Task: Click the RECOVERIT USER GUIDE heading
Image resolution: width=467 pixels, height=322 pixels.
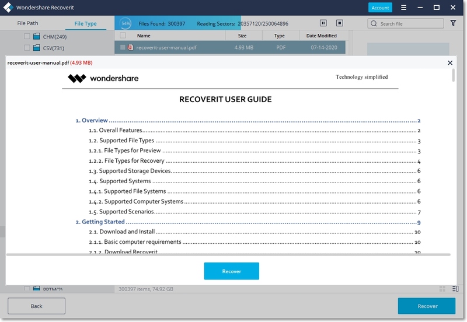Action: [x=225, y=99]
